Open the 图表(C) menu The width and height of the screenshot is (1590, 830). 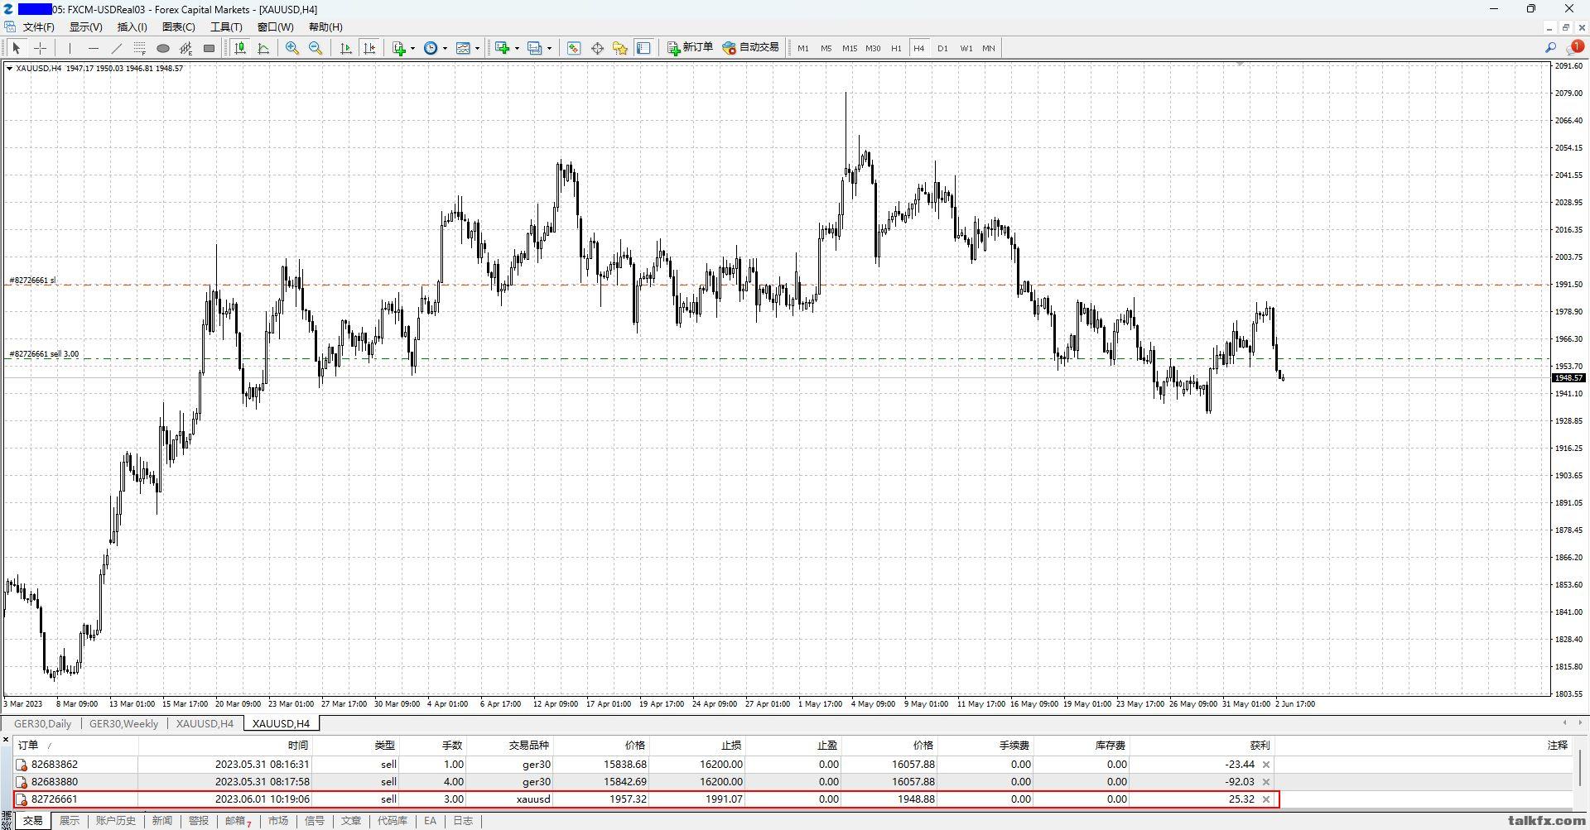179,26
